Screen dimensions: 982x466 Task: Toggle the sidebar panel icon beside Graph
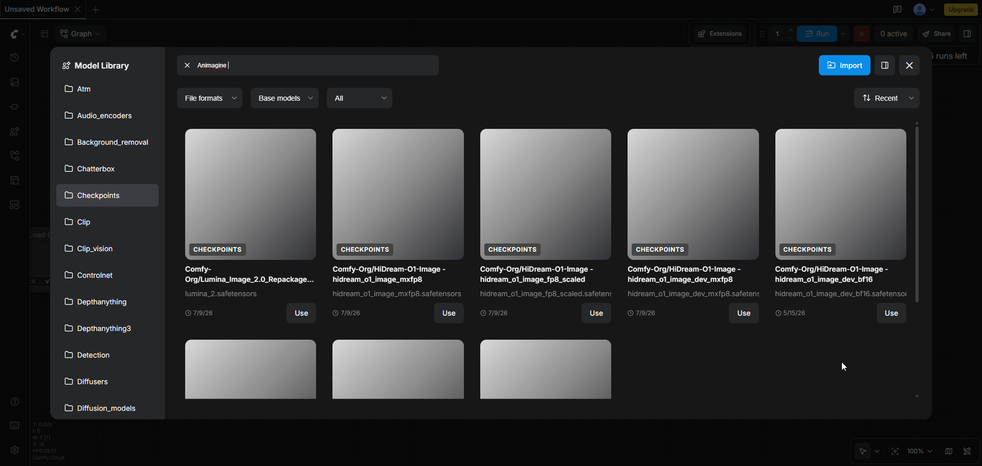tap(44, 34)
